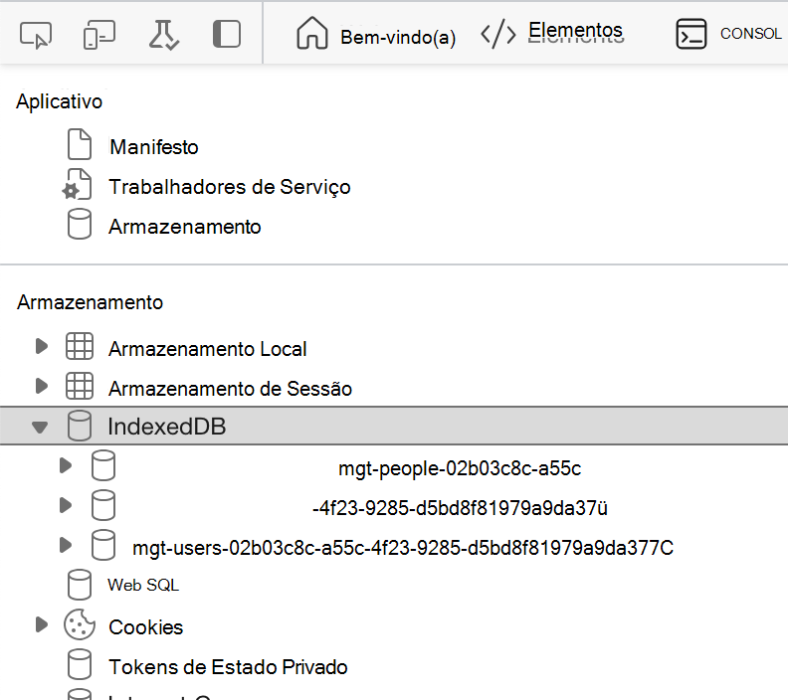This screenshot has height=700, width=788.
Task: Toggle device emulation icon
Action: [99, 35]
